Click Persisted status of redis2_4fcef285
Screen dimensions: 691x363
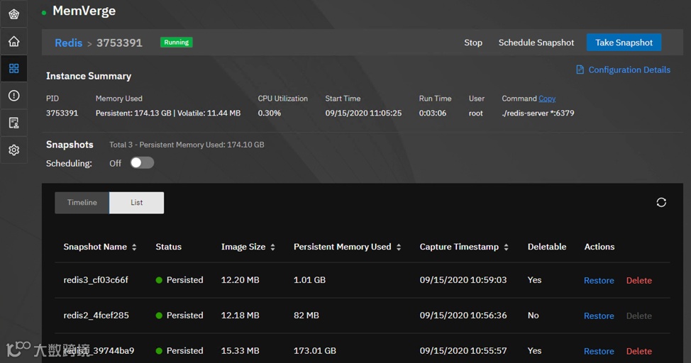pyautogui.click(x=179, y=315)
